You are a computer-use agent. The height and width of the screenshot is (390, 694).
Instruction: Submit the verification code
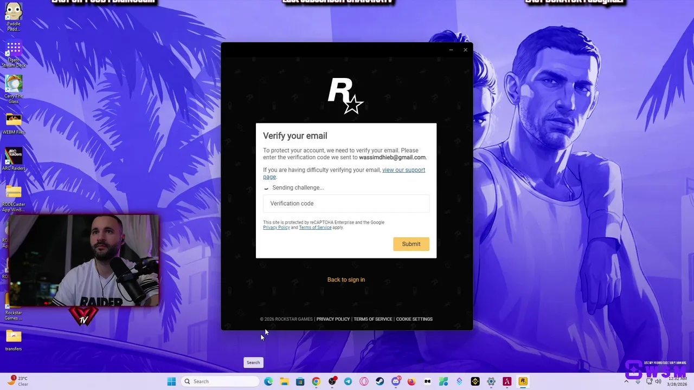(411, 244)
